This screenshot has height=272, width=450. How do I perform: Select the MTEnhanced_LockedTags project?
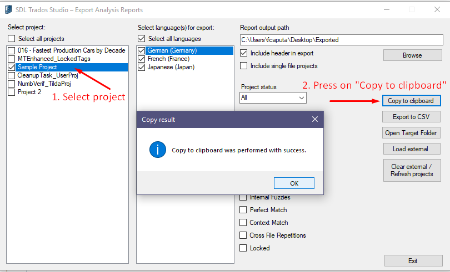click(x=54, y=59)
